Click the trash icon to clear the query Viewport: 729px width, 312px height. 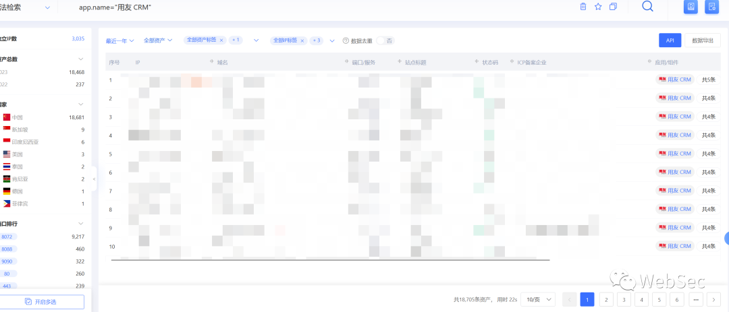583,7
